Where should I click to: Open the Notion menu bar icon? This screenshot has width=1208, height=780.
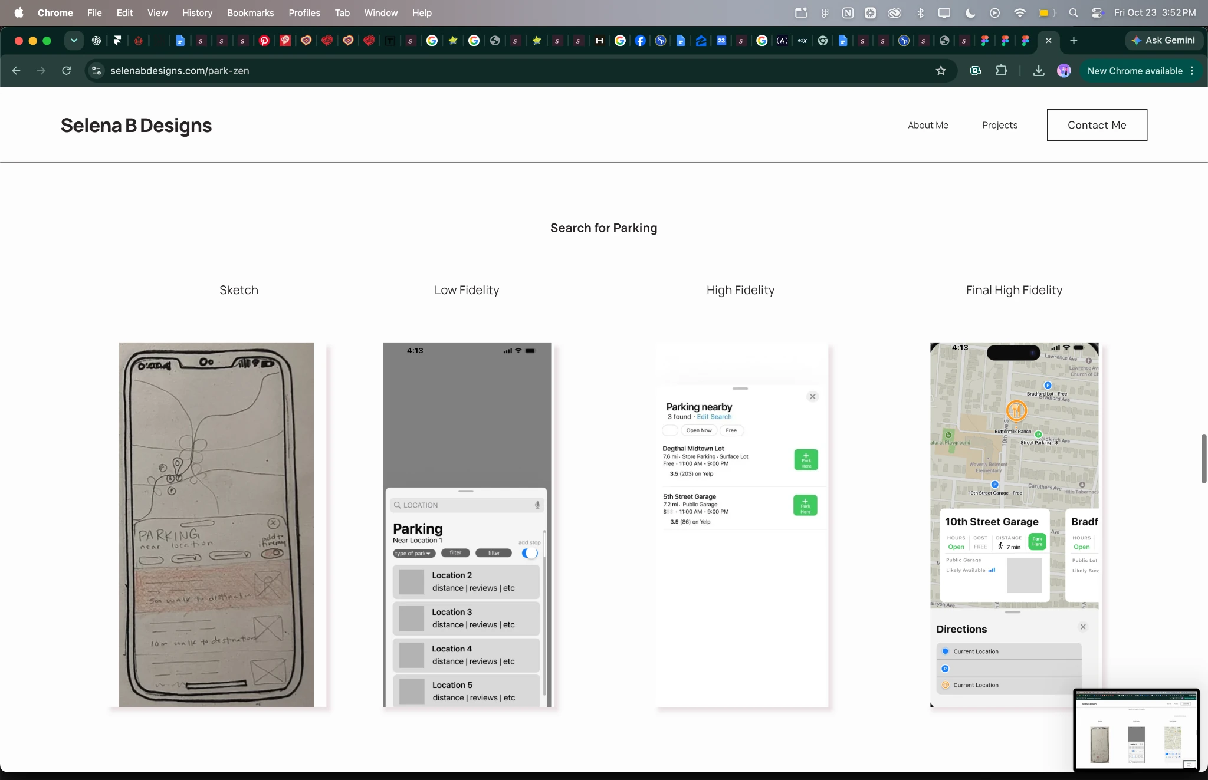click(x=848, y=12)
